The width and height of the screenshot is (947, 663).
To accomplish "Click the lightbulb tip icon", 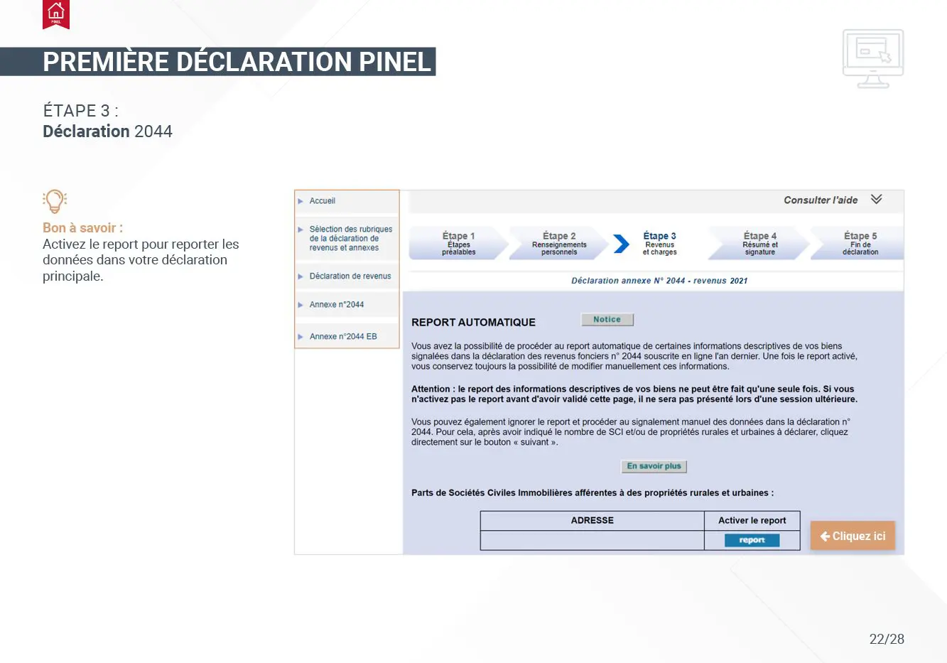I will point(55,201).
